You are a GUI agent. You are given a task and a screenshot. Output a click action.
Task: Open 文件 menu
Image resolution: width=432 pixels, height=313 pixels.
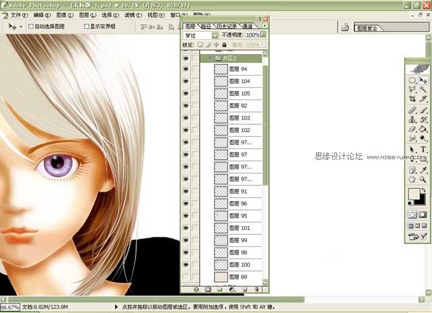click(x=20, y=15)
